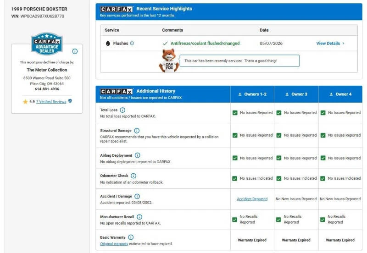The height and width of the screenshot is (253, 367).
Task: Click the 1999 Porsche Boxster title
Action: (39, 9)
